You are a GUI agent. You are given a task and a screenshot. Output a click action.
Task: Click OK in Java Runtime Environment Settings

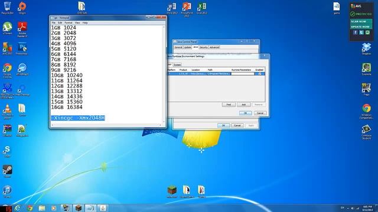coord(246,113)
